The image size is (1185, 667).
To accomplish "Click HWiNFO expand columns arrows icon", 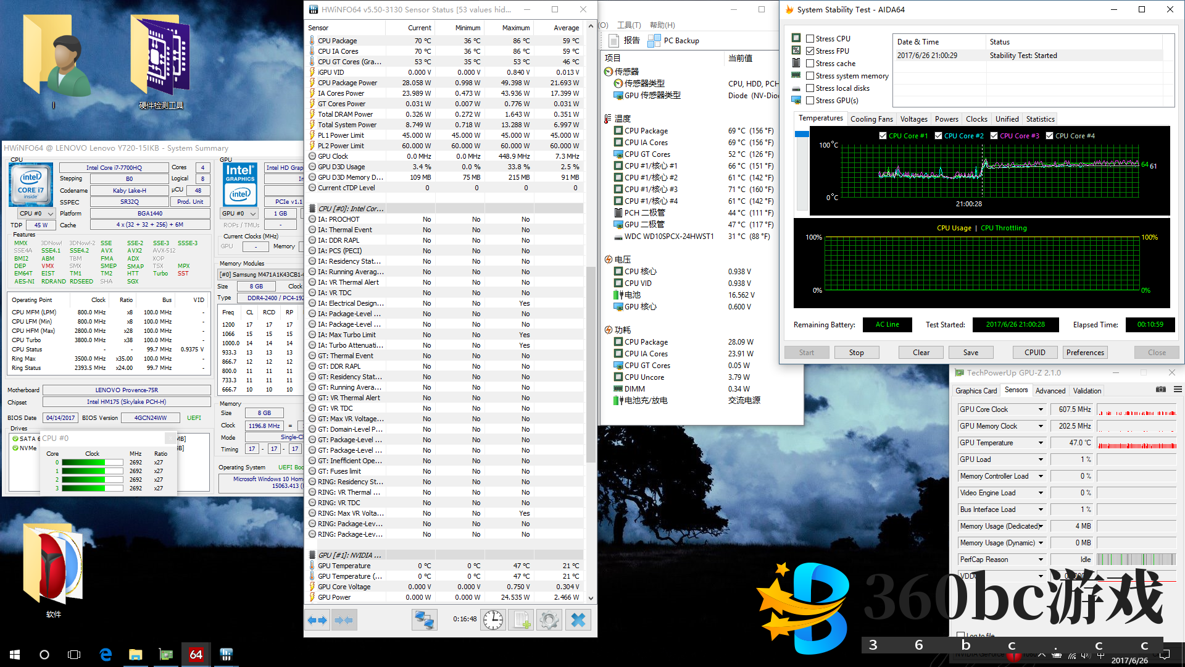I will [317, 619].
